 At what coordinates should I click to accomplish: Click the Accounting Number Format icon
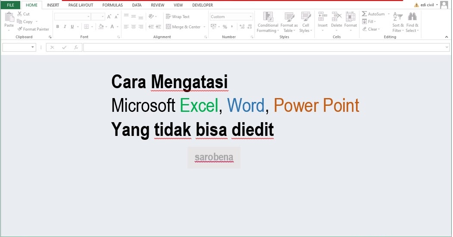(214, 27)
